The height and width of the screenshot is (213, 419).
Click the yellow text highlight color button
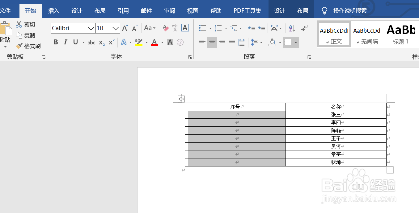click(x=139, y=42)
